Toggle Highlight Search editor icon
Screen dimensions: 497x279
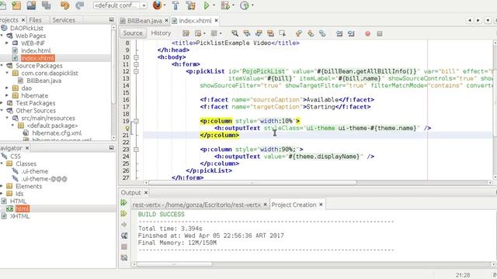[270, 33]
